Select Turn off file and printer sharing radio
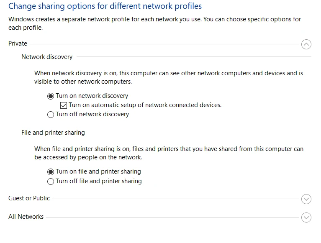 [x=51, y=182]
